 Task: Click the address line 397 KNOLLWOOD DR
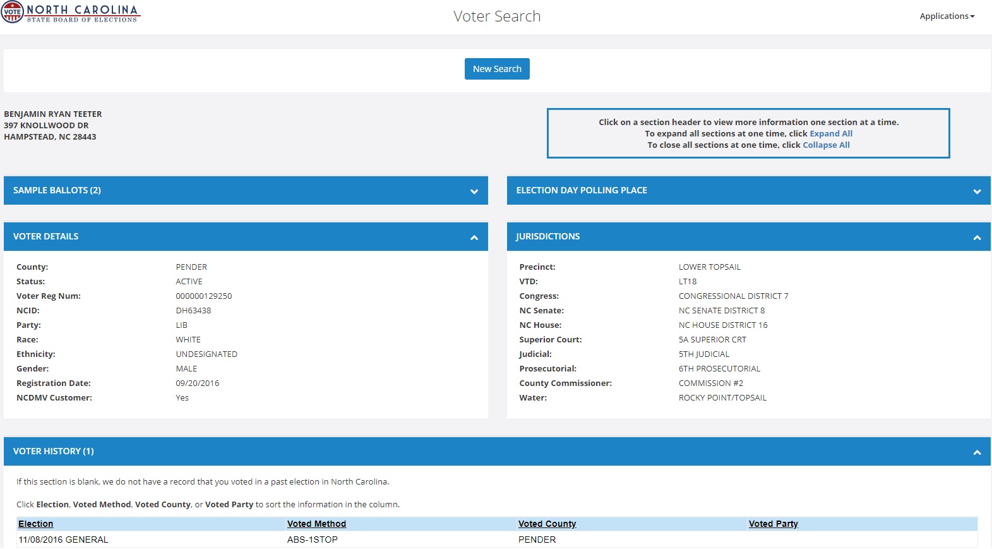(x=46, y=126)
